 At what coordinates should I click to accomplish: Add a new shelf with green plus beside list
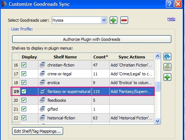[167, 77]
